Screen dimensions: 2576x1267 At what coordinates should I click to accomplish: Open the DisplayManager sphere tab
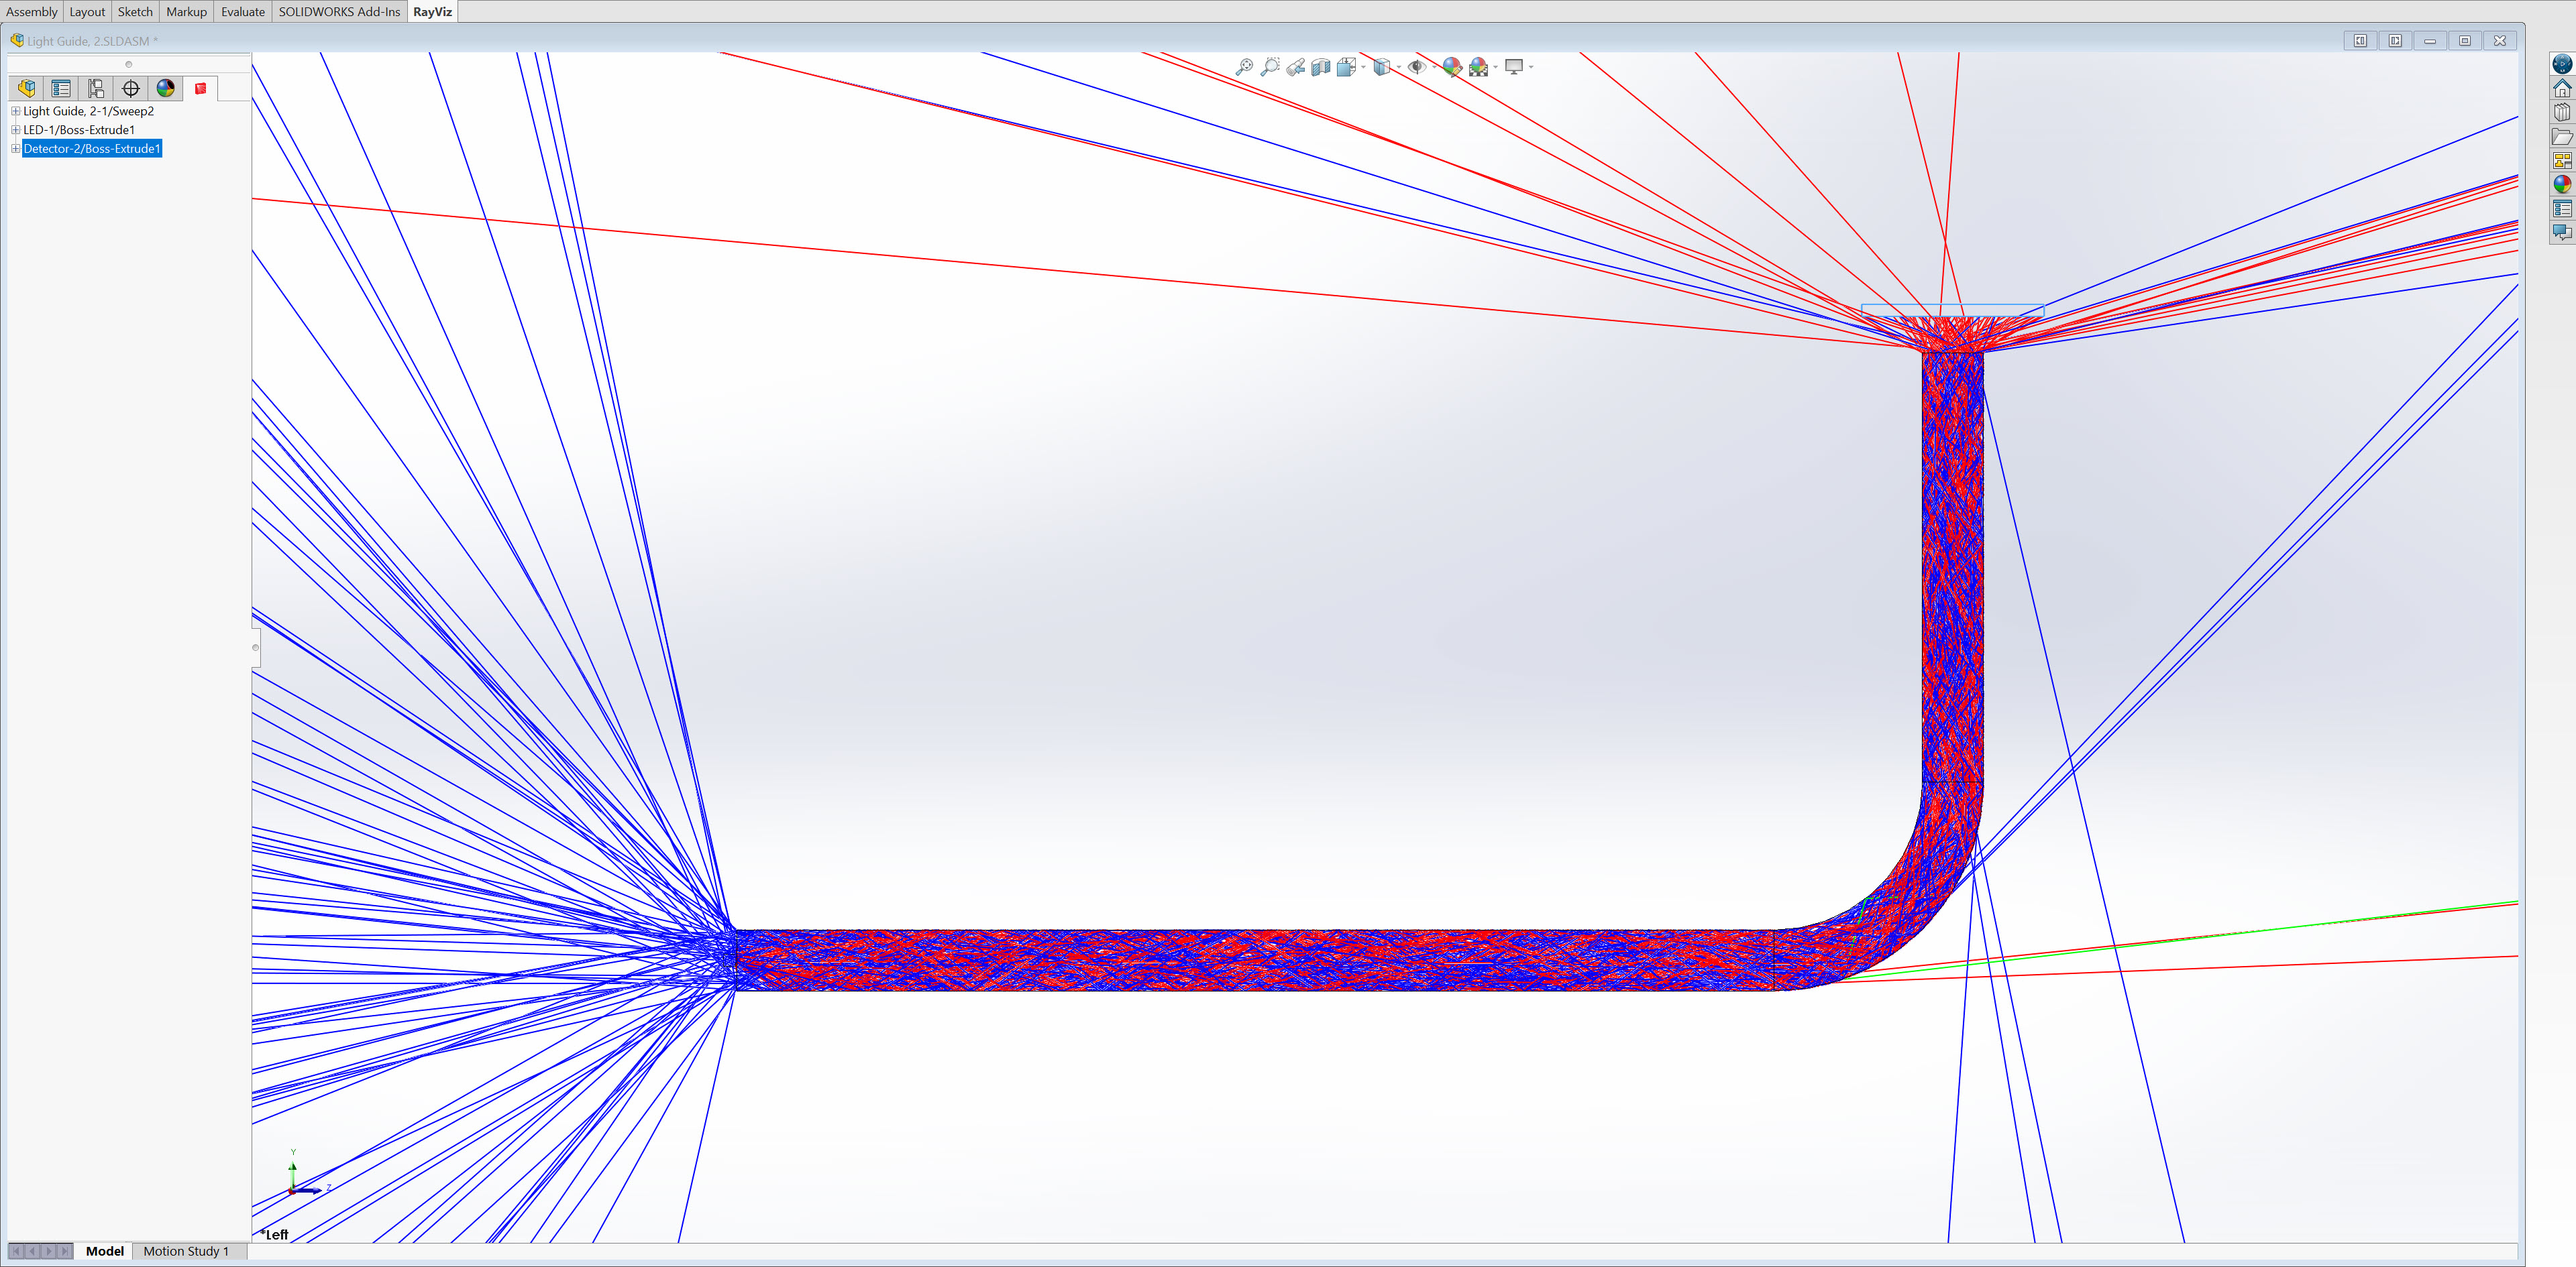coord(166,88)
